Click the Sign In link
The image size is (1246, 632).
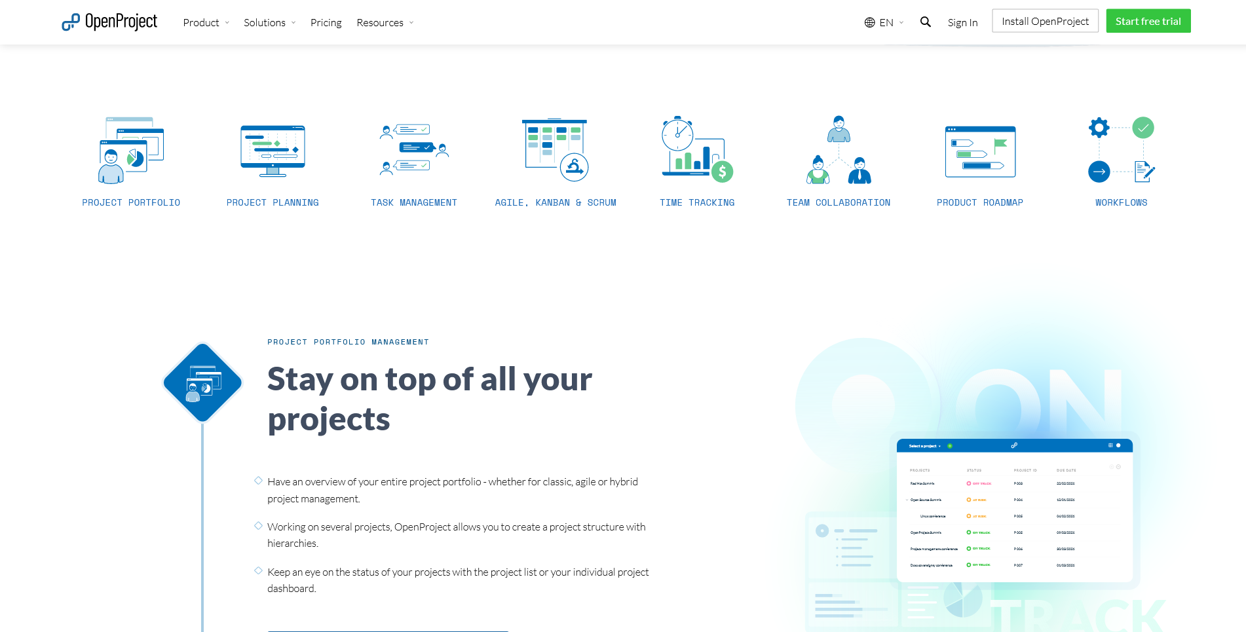962,23
